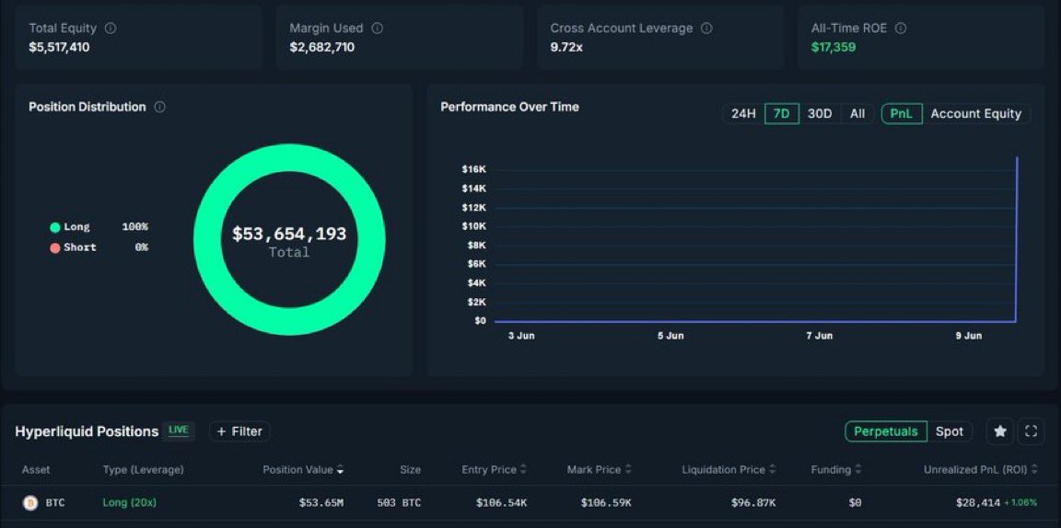This screenshot has width=1061, height=528.
Task: Click info icon beside Margin Used
Action: pos(378,29)
